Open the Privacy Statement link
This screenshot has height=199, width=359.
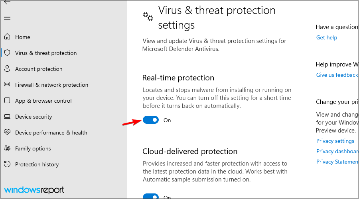coord(337,162)
